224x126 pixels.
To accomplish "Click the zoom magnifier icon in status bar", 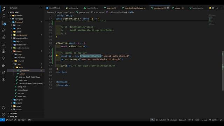I will click(x=153, y=120).
